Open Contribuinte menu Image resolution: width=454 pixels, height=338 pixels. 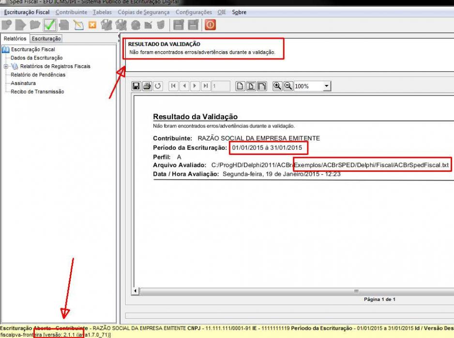coord(71,12)
